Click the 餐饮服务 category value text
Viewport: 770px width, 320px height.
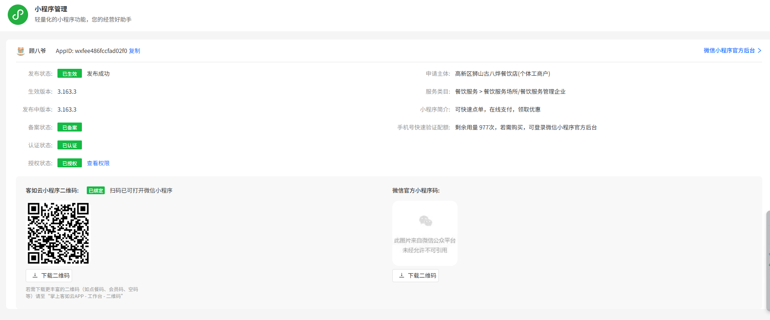point(510,92)
